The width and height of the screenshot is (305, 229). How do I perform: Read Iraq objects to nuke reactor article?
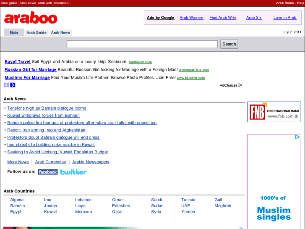click(51, 145)
